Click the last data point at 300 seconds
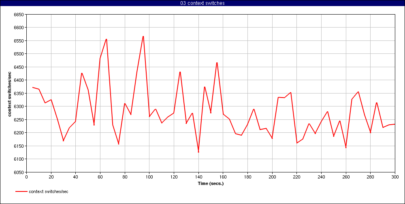 pyautogui.click(x=394, y=124)
